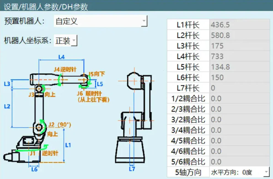Image resolution: width=273 pixels, height=179 pixels.
Task: Select the L4杆长 field showing 733
Action: coord(239,56)
